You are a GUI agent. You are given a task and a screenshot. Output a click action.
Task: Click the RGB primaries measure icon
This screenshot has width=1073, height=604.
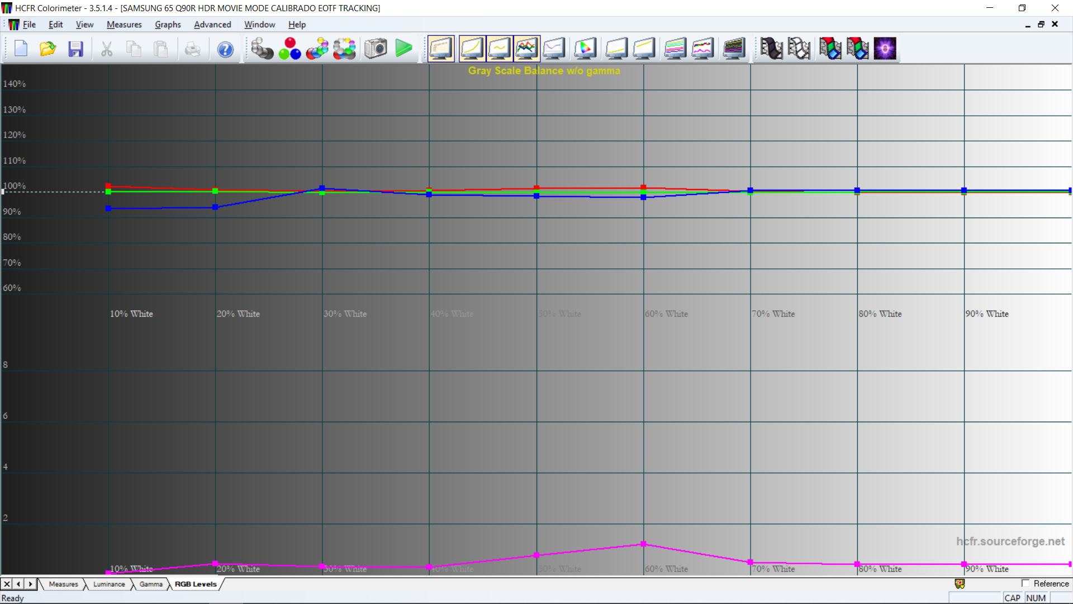pyautogui.click(x=289, y=49)
